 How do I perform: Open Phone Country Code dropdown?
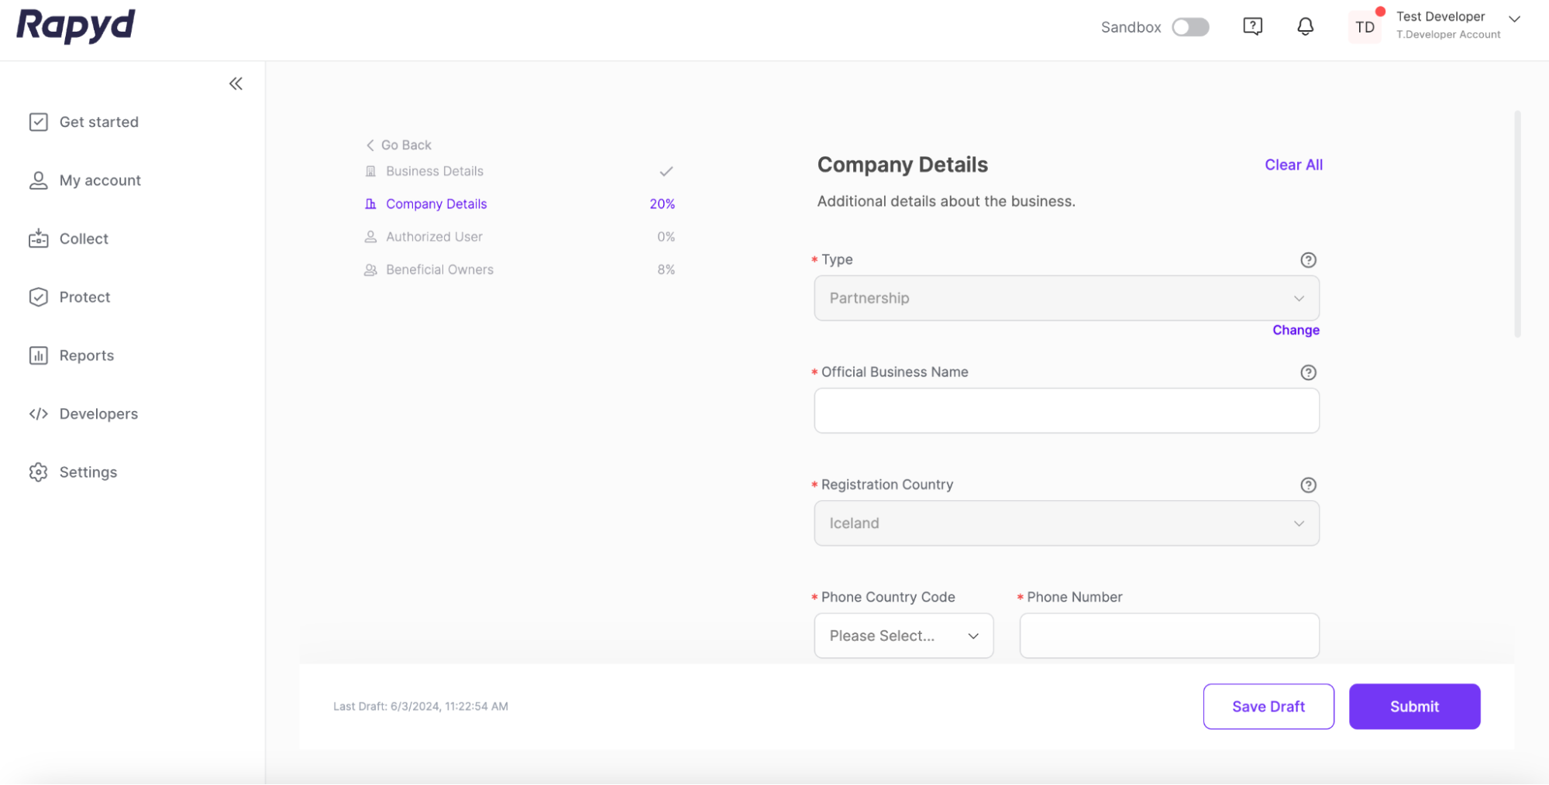point(903,636)
